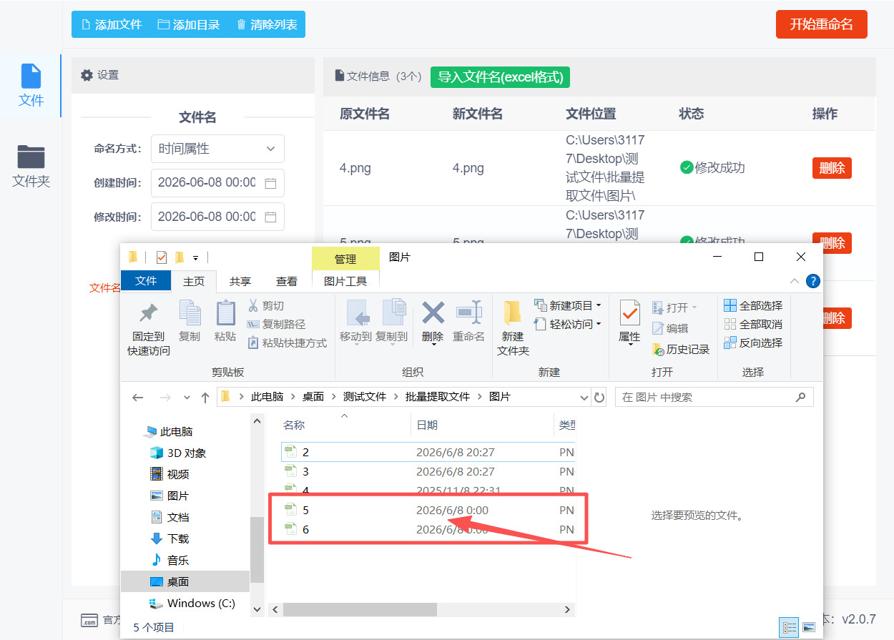
Task: Open the calendar icon of 修改时间
Action: (270, 217)
